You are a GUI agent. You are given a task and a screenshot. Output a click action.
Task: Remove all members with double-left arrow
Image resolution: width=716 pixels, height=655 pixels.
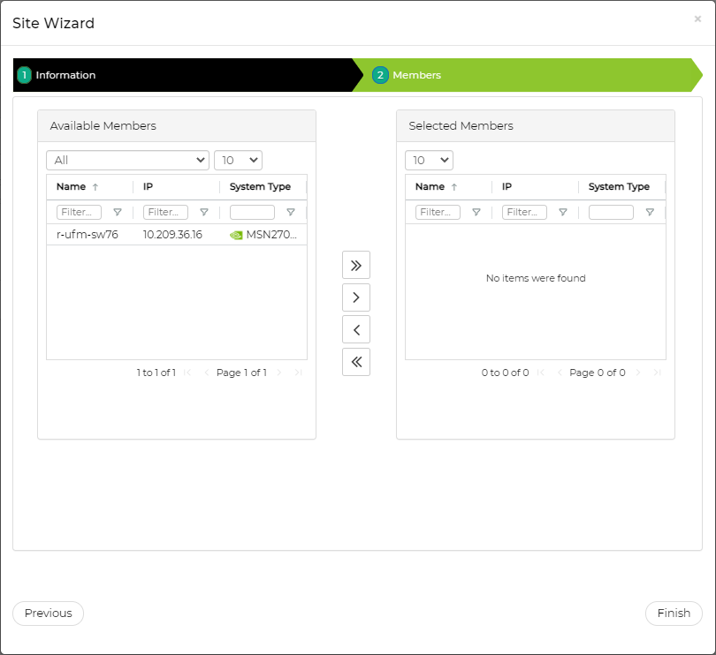pos(356,362)
